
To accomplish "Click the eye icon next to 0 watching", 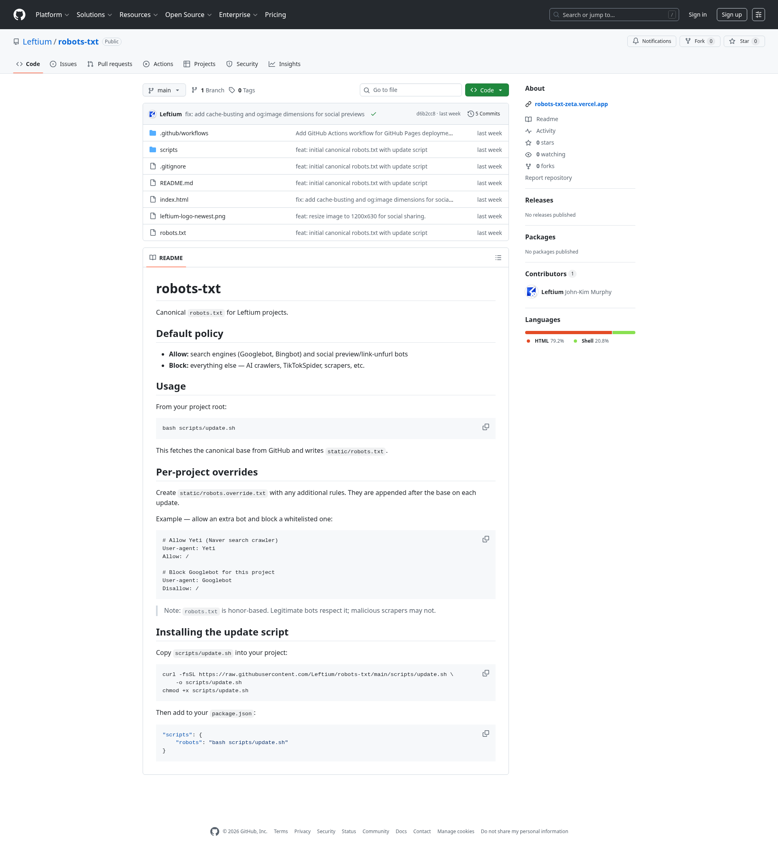I will pos(528,155).
